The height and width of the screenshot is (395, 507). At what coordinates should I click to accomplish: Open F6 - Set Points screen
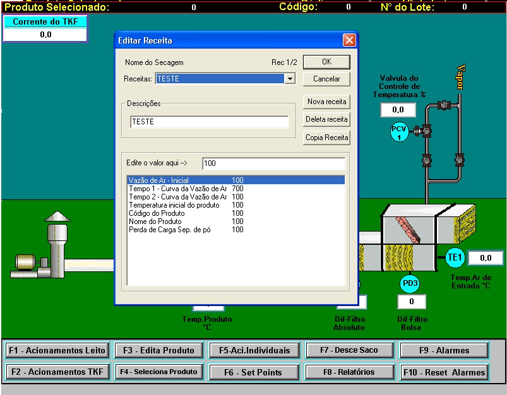pos(253,372)
